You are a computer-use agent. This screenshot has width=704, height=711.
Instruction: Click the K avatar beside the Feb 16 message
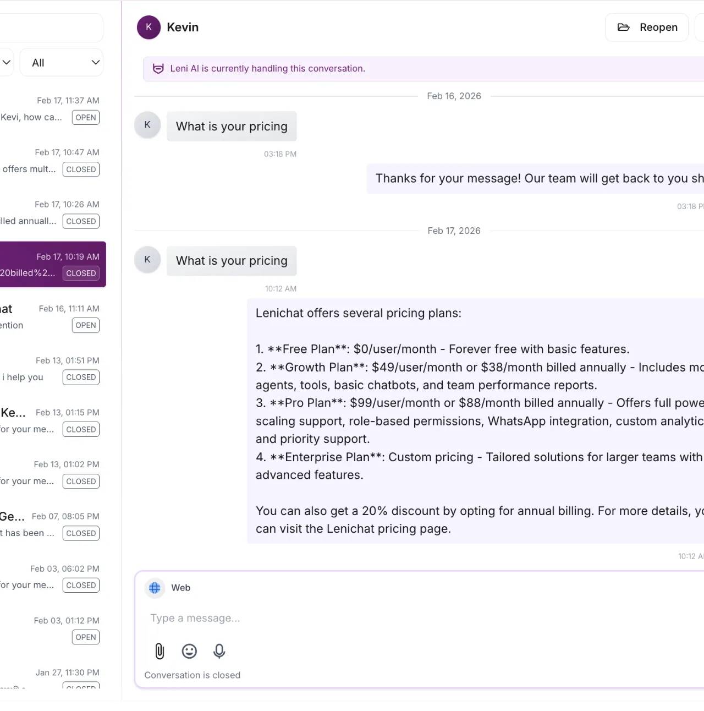point(147,125)
